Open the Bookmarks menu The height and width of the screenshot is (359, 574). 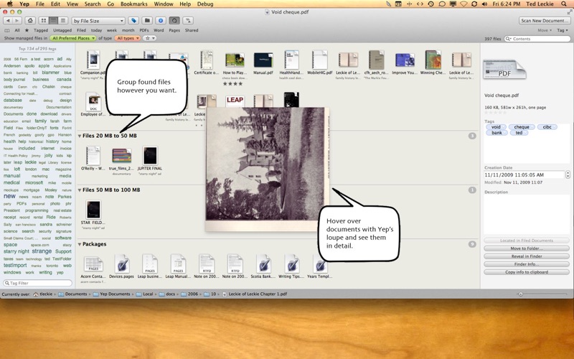click(x=134, y=4)
